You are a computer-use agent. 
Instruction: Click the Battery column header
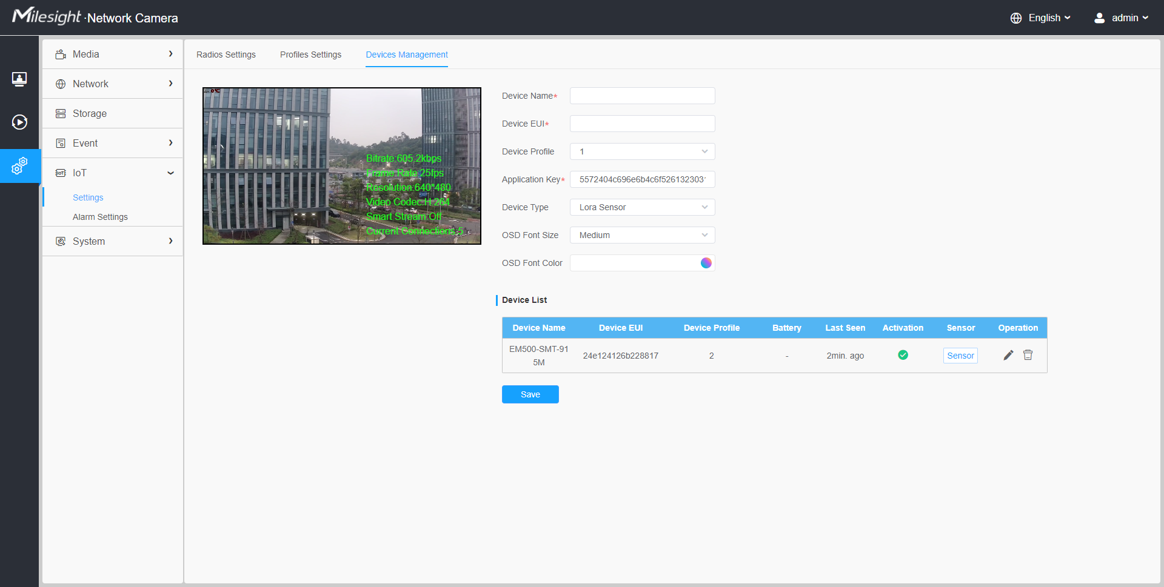[787, 328]
